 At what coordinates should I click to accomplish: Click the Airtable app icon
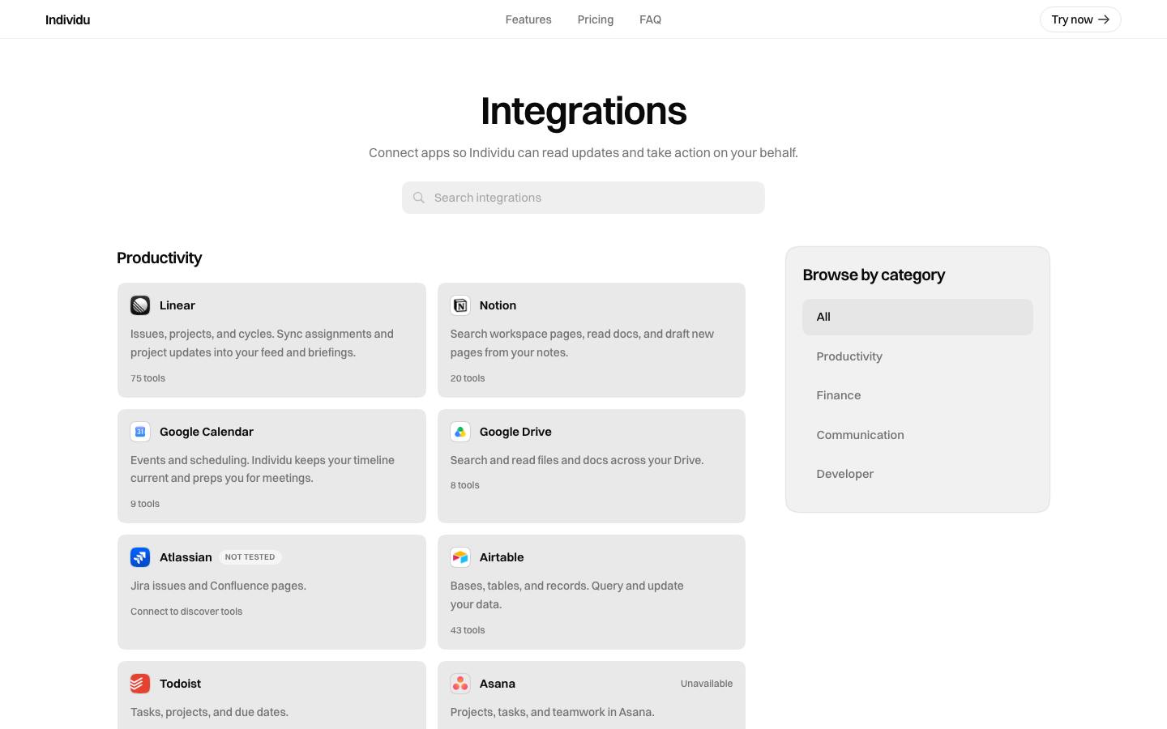point(460,557)
